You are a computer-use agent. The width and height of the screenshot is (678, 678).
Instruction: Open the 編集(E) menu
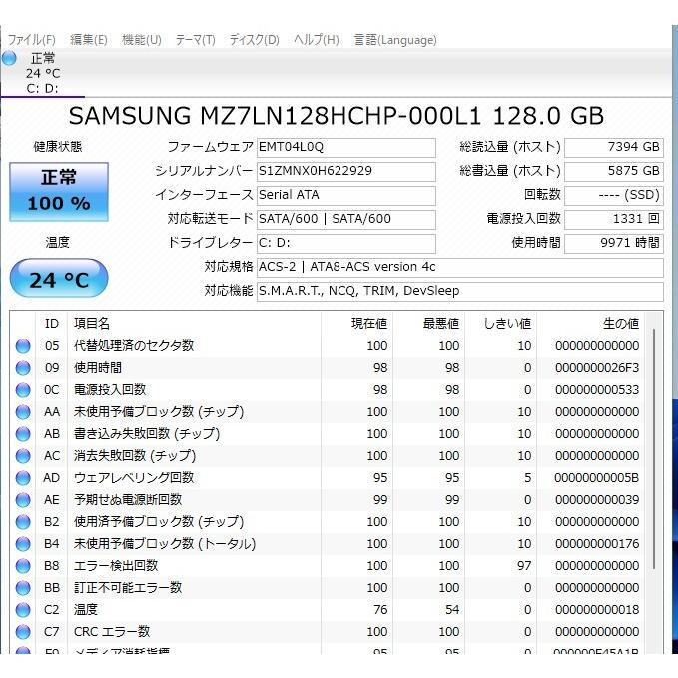88,40
